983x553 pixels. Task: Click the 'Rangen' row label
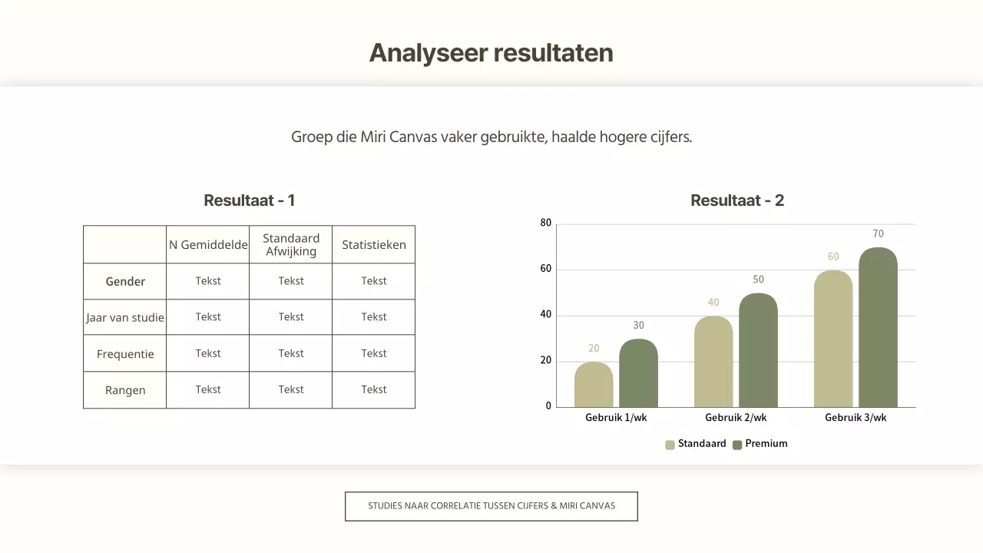125,390
